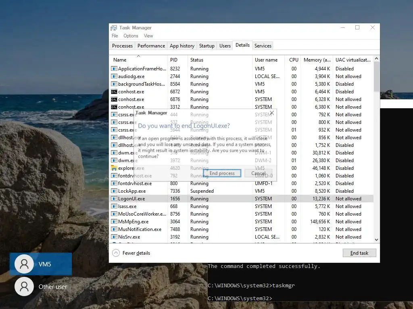Close the end LogonUI.exe confirmation dialog

[x=272, y=113]
